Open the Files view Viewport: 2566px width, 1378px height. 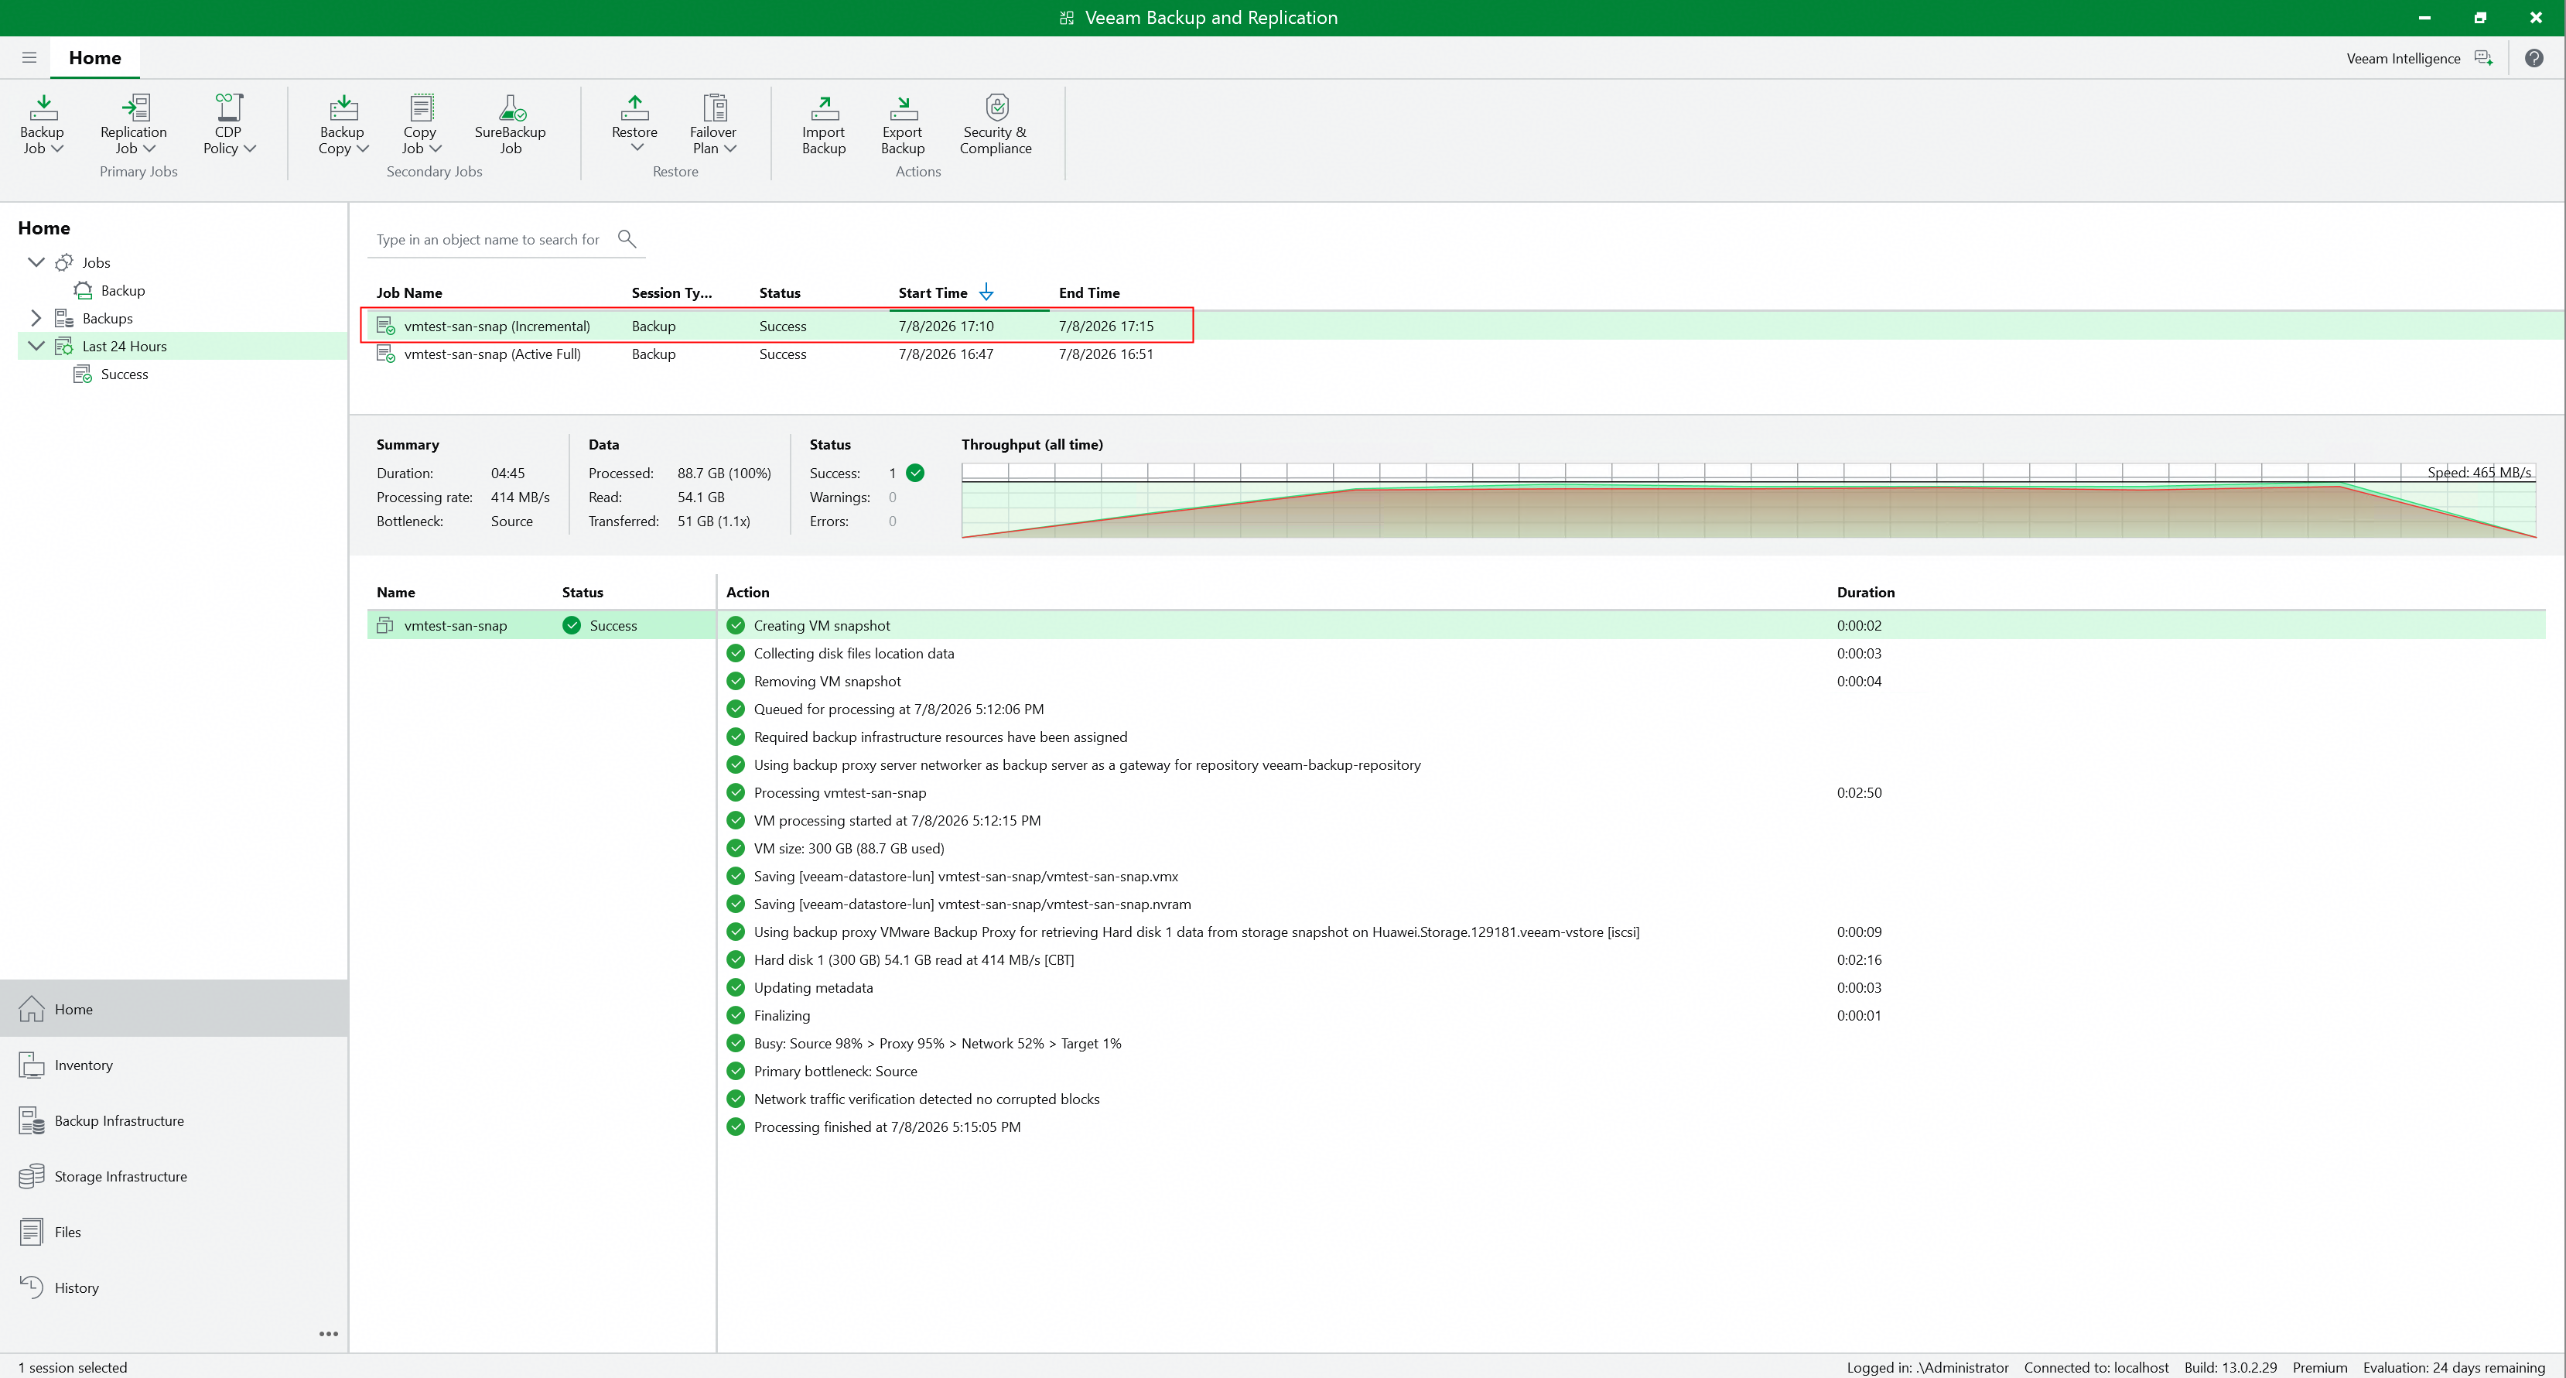click(x=174, y=1232)
